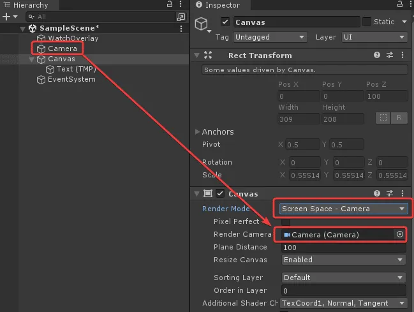This screenshot has width=414, height=312.
Task: Click the Hierarchy panel lock icon
Action: pyautogui.click(x=170, y=4)
